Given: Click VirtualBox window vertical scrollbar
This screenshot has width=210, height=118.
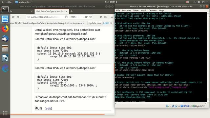Looking at the screenshot, I should [208, 57].
